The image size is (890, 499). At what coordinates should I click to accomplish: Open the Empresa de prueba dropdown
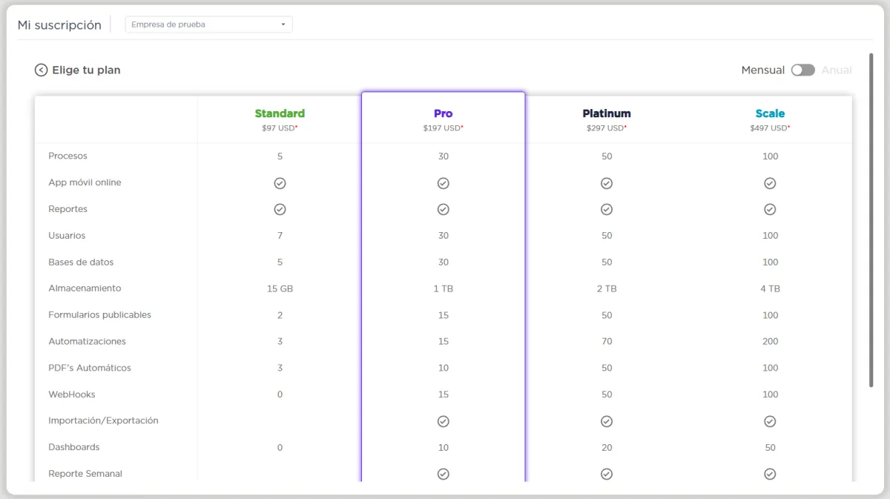pyautogui.click(x=208, y=24)
